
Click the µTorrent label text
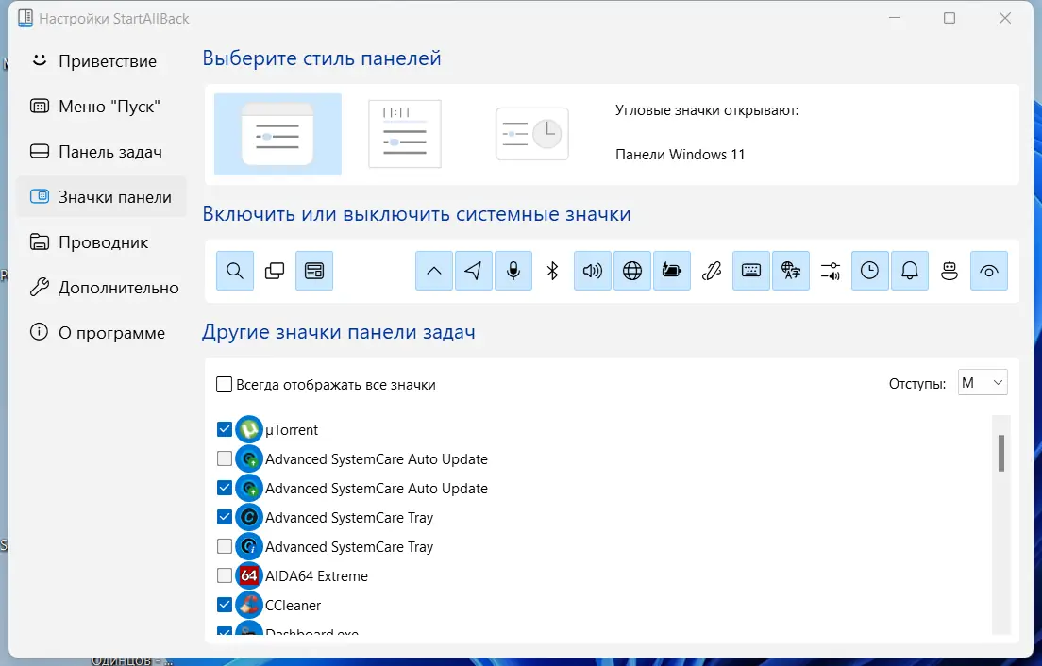coord(291,430)
